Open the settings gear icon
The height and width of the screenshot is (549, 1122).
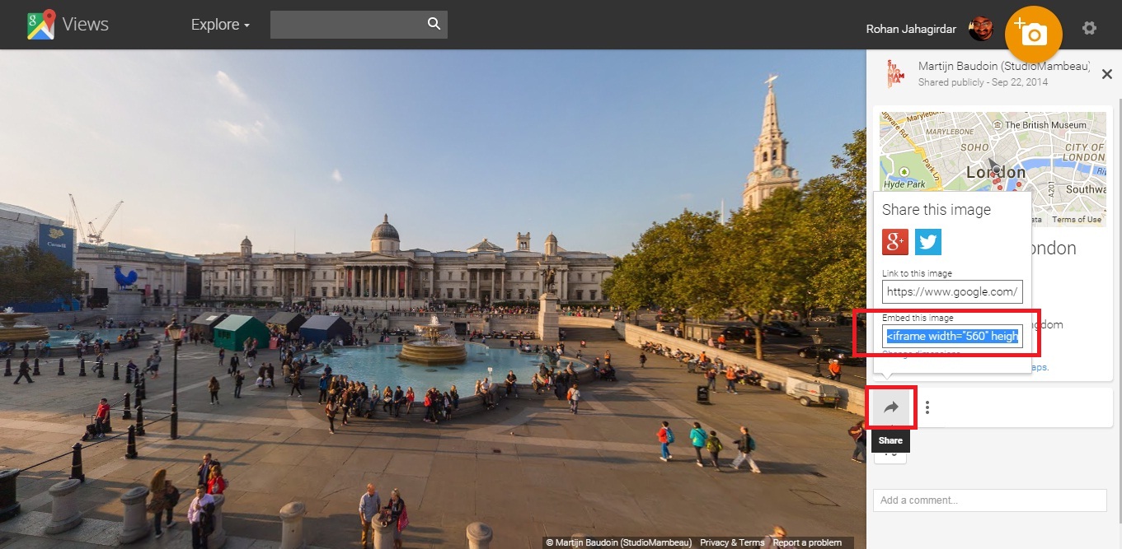click(1089, 28)
